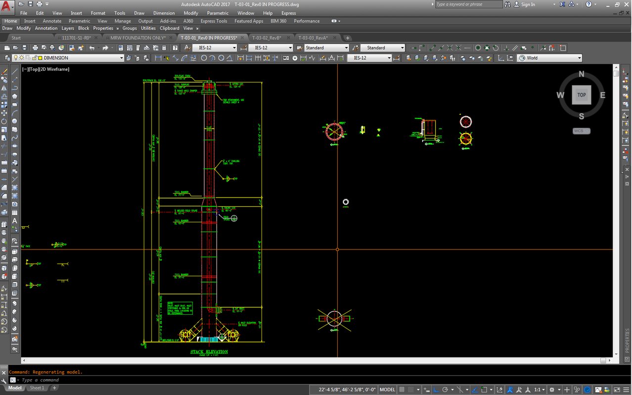Click Sign In link
The height and width of the screenshot is (395, 632).
tap(528, 4)
